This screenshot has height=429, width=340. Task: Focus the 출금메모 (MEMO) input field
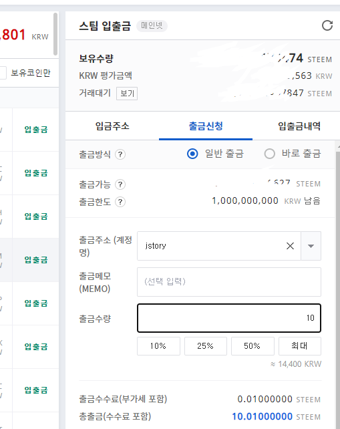[229, 282]
